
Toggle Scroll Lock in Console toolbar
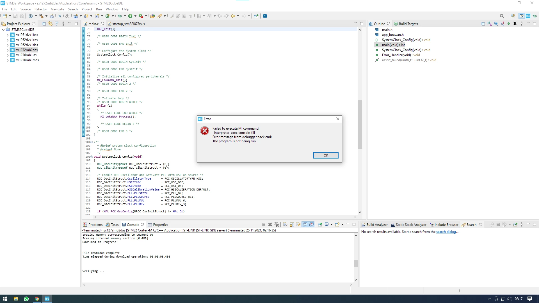tap(292, 224)
